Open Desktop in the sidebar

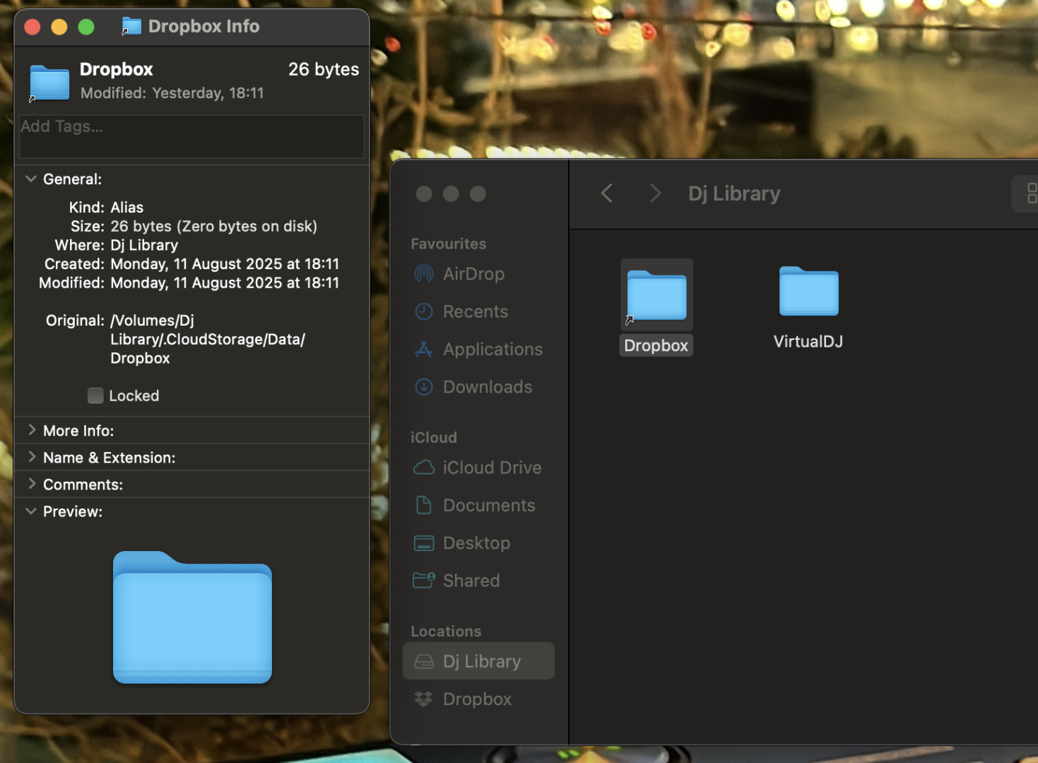coord(478,543)
